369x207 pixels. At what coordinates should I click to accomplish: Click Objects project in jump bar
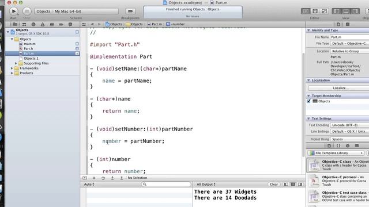114,24
